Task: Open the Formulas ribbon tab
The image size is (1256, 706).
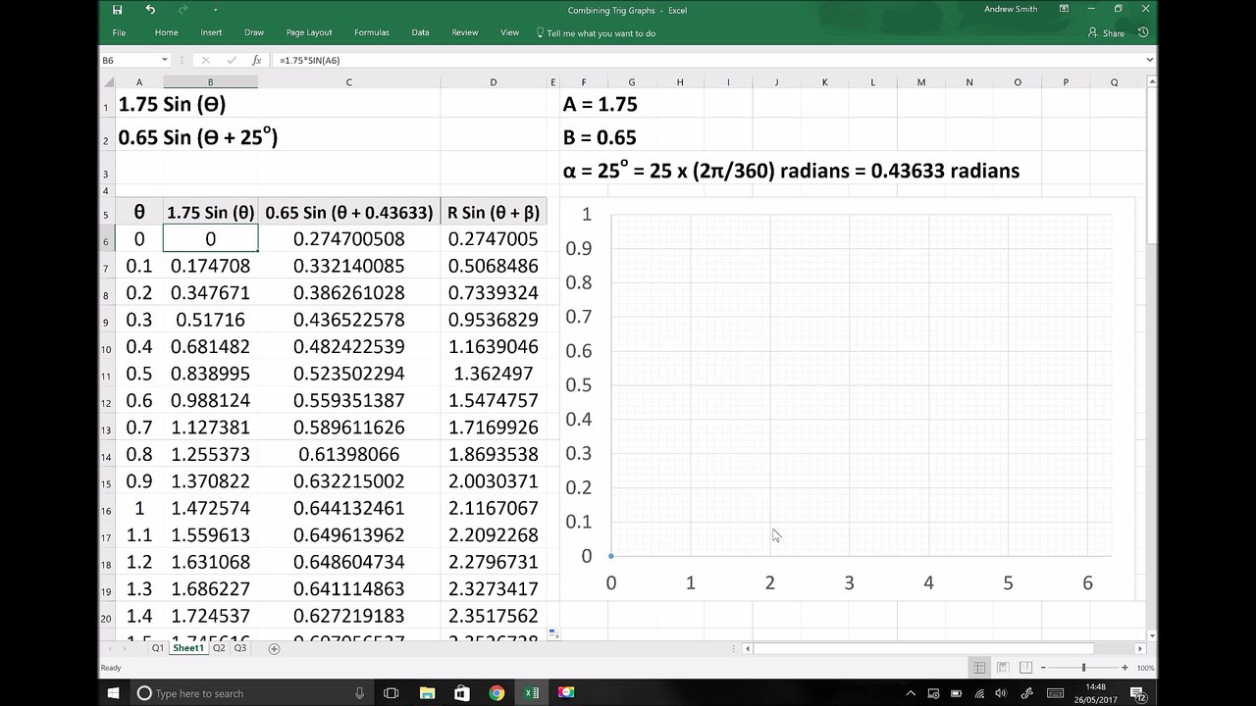Action: [x=372, y=32]
